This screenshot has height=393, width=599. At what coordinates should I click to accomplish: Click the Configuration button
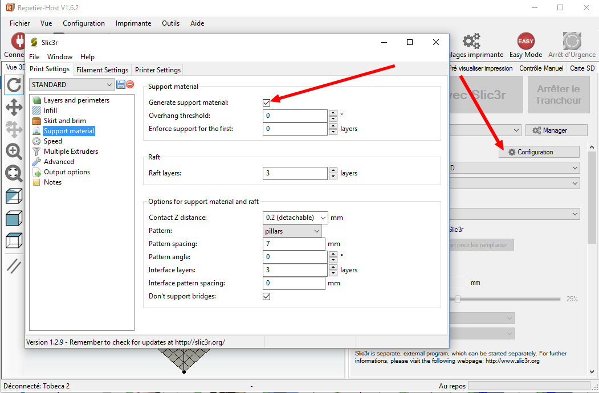(539, 152)
